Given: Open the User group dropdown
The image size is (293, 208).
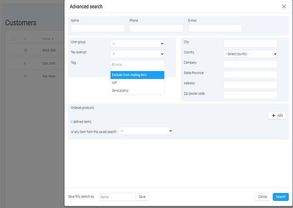Looking at the screenshot, I should point(137,43).
